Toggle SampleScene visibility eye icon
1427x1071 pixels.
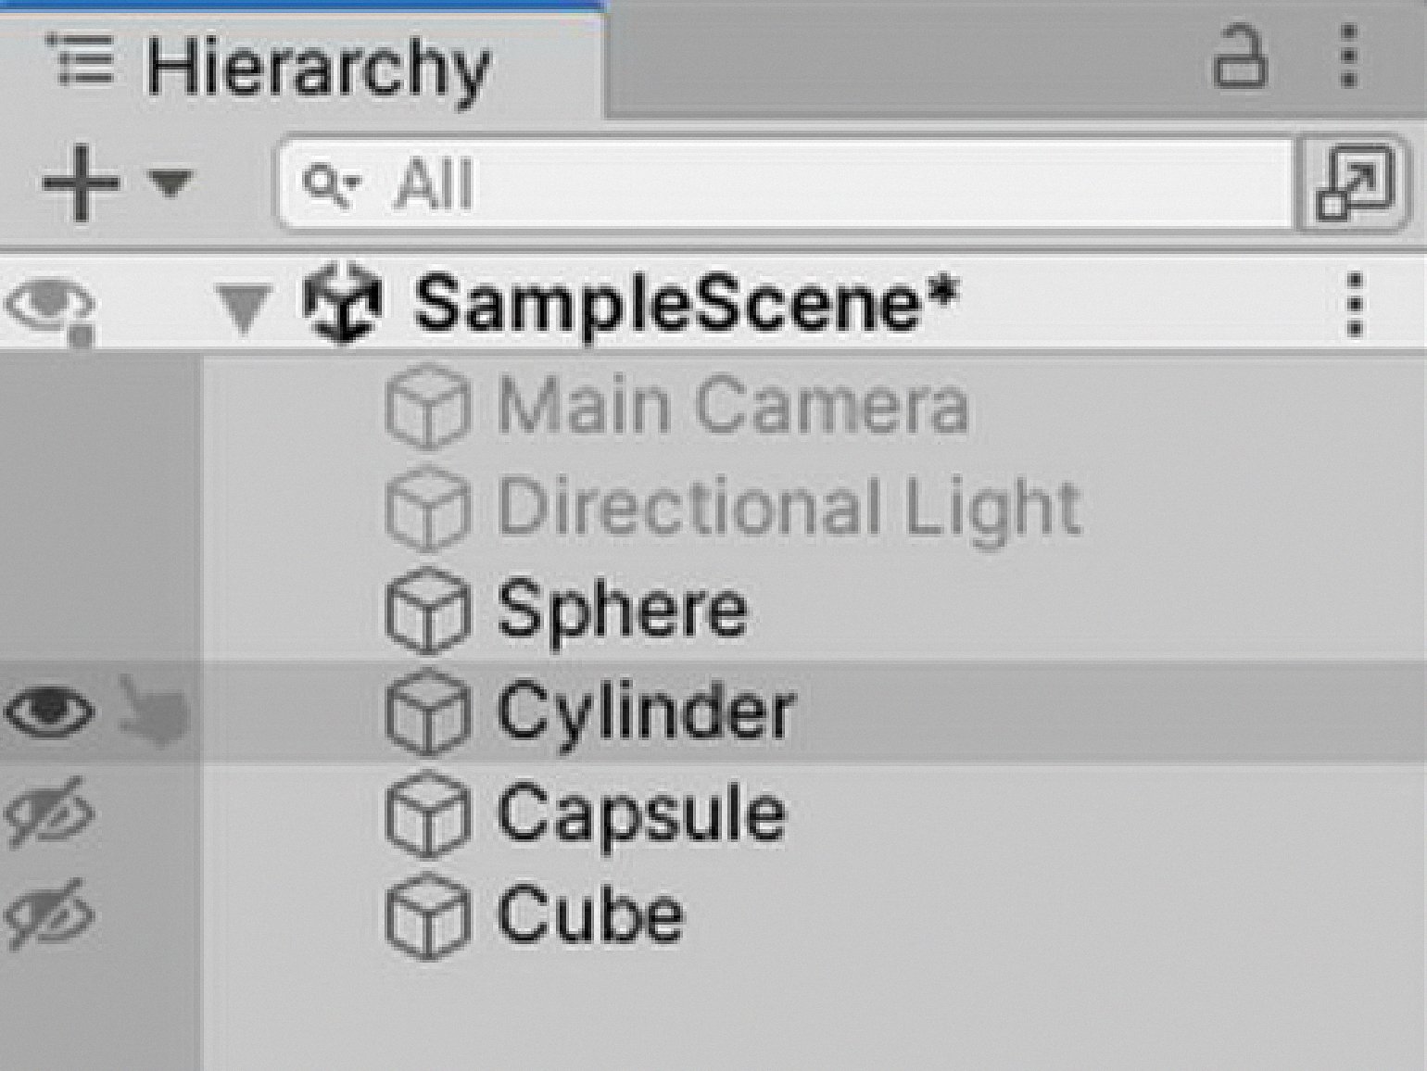click(48, 306)
